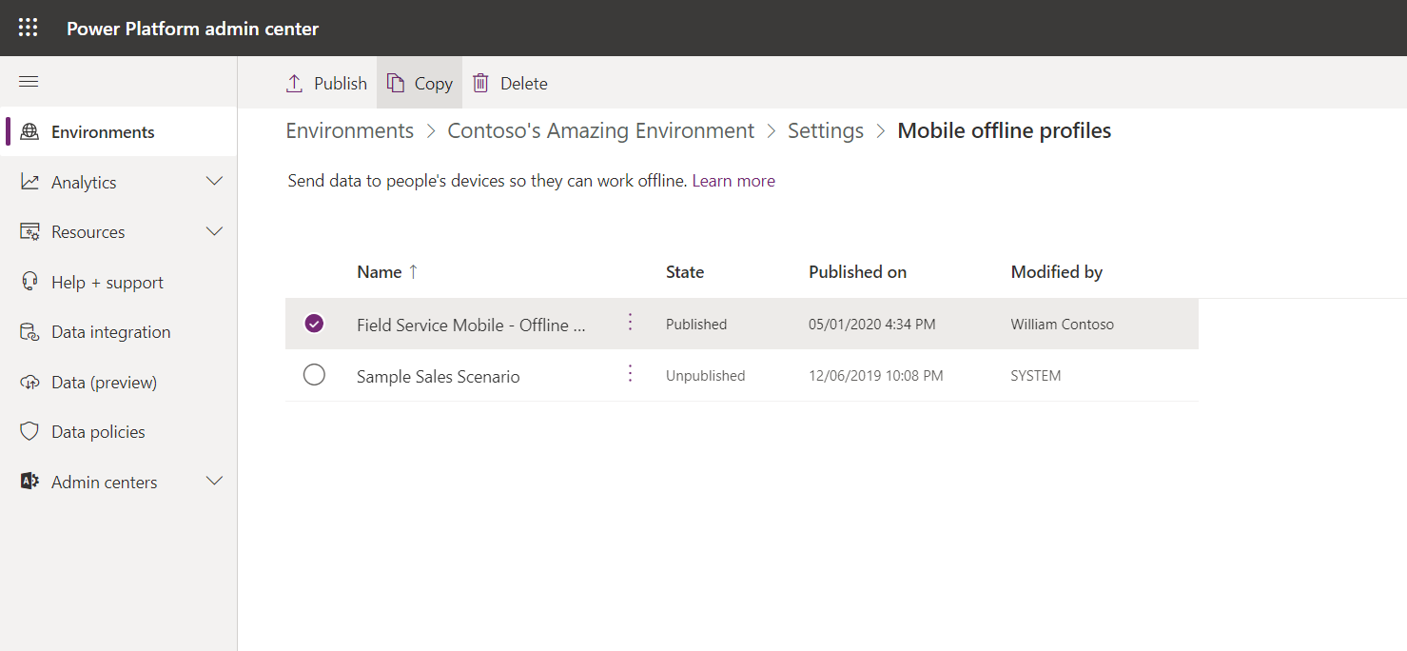1407x651 pixels.
Task: Publish the selected profile
Action: click(326, 83)
